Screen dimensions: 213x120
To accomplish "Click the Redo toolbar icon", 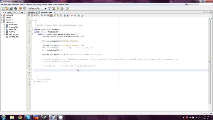I will pyautogui.click(x=24, y=8).
